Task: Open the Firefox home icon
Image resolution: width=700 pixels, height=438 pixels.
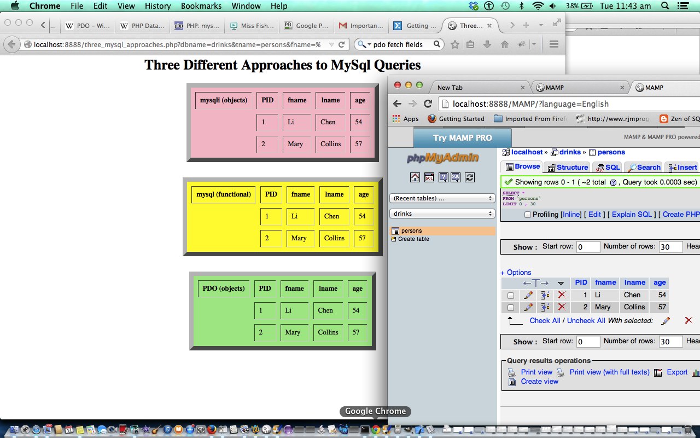Action: point(505,44)
